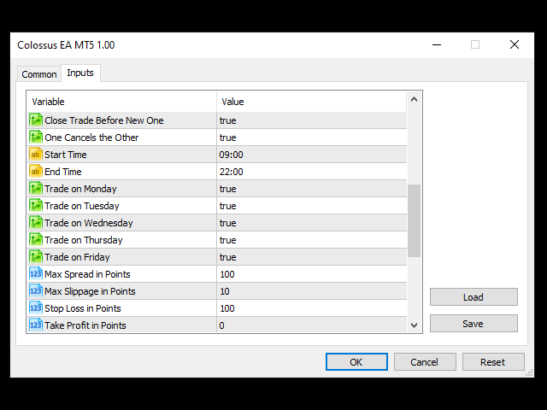The height and width of the screenshot is (410, 547).
Task: Click the bool icon beside Close Trade Before New One
Action: pyautogui.click(x=36, y=120)
